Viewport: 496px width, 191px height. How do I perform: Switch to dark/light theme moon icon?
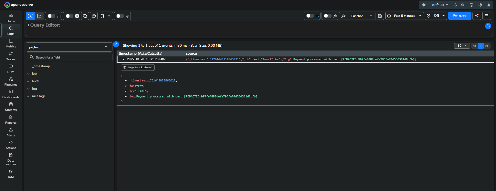point(455,5)
